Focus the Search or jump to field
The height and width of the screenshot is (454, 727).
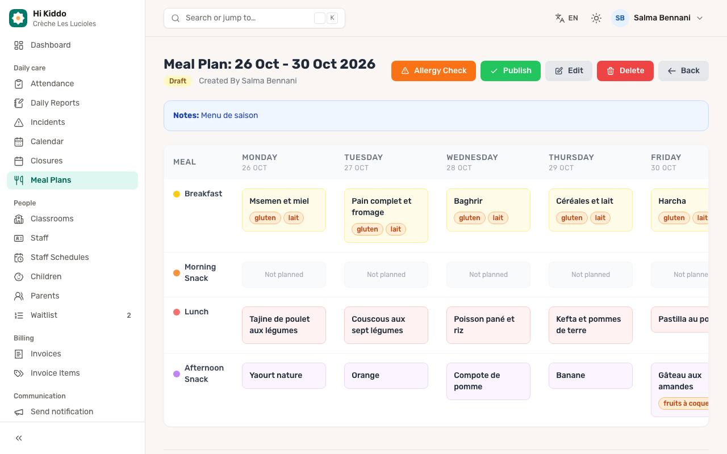(x=254, y=18)
